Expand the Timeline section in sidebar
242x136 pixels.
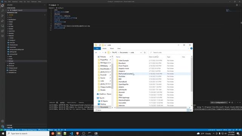pyautogui.click(x=9, y=128)
